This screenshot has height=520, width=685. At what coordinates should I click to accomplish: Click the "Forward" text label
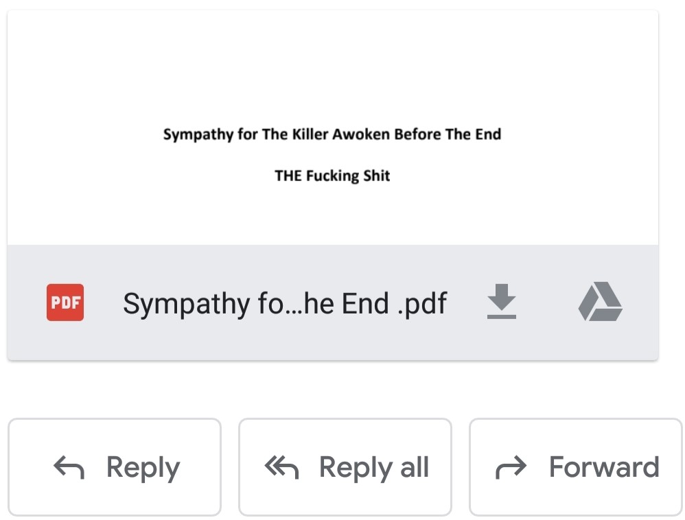(604, 468)
